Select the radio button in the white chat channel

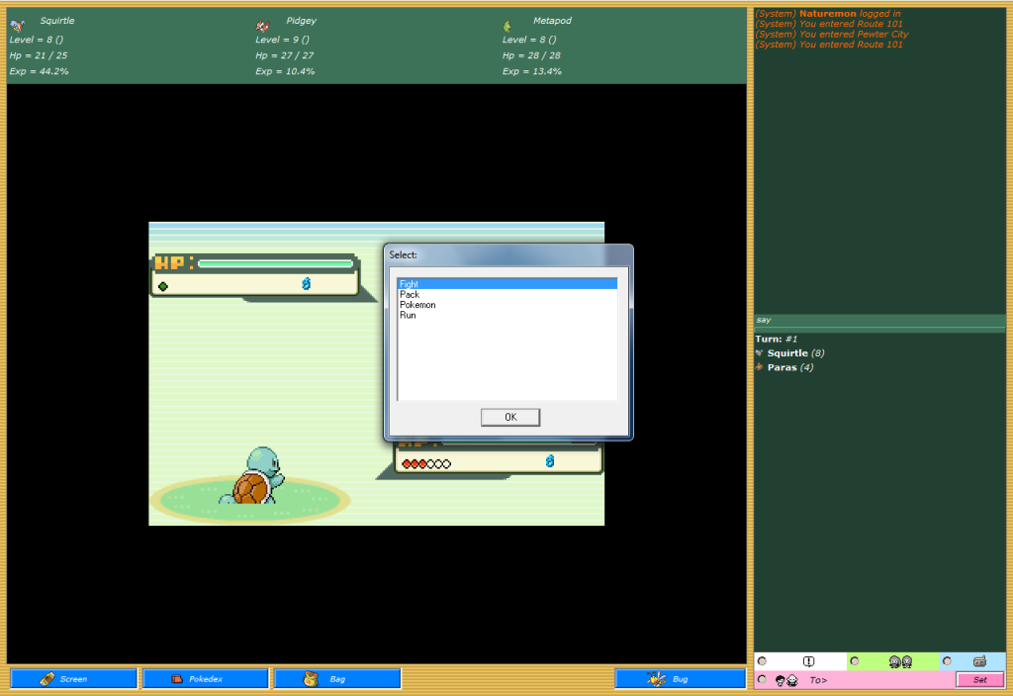pos(762,661)
